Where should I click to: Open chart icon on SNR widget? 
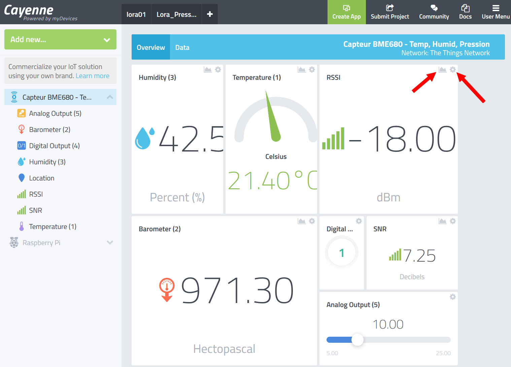(442, 221)
